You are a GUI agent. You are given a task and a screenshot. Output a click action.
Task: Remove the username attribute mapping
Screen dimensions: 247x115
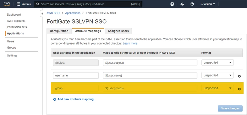[239, 76]
